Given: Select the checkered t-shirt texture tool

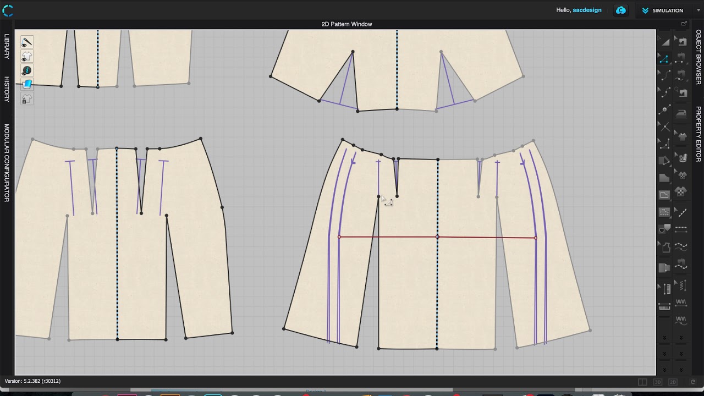Looking at the screenshot, I should tap(681, 192).
